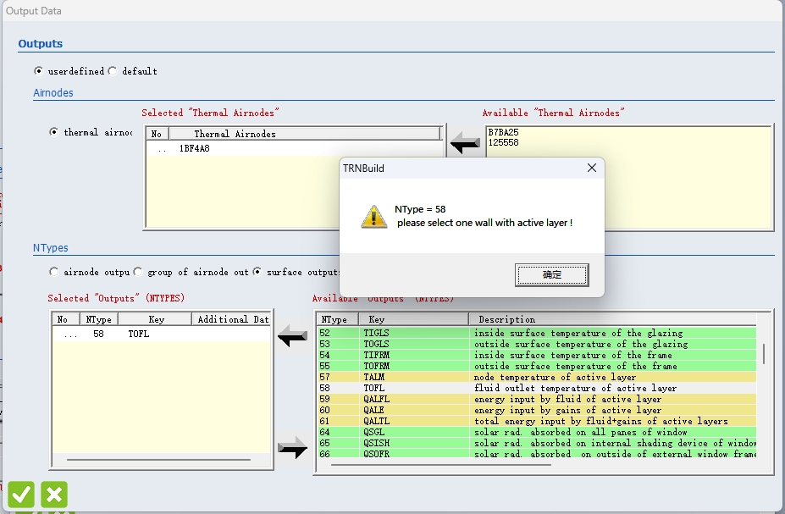Select the default outputs radio button

[113, 71]
